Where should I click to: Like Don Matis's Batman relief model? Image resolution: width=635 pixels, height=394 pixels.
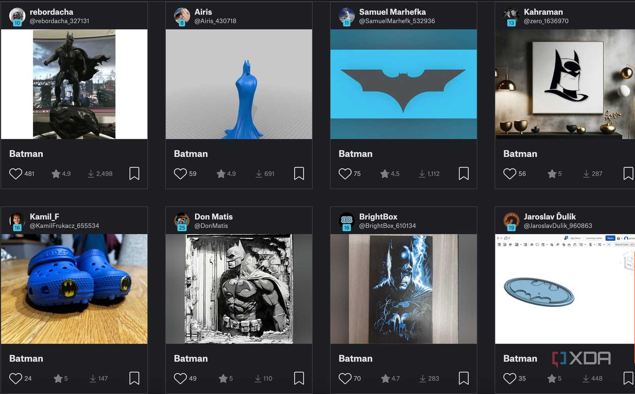tap(180, 379)
